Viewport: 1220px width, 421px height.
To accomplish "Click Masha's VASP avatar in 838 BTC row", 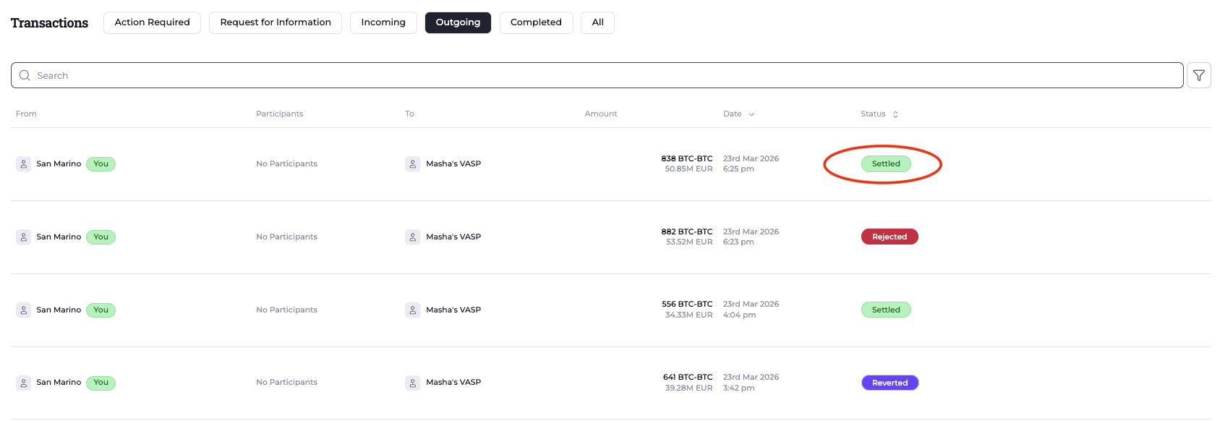I will click(413, 164).
